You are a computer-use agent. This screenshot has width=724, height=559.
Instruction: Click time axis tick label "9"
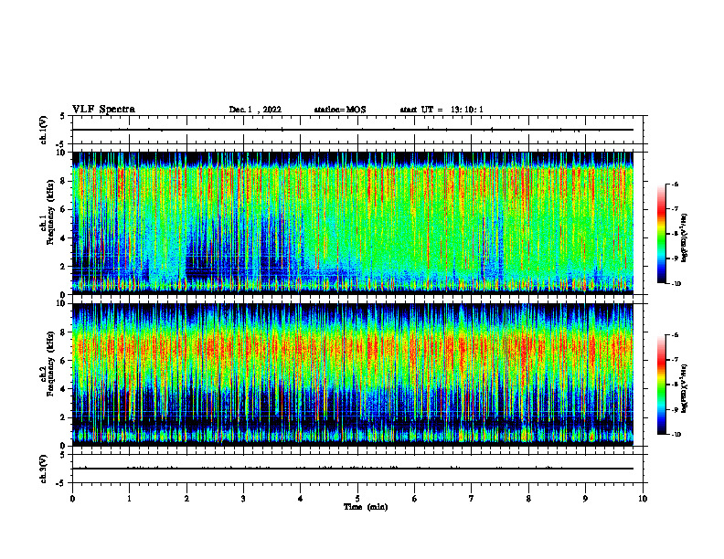pyautogui.click(x=585, y=499)
